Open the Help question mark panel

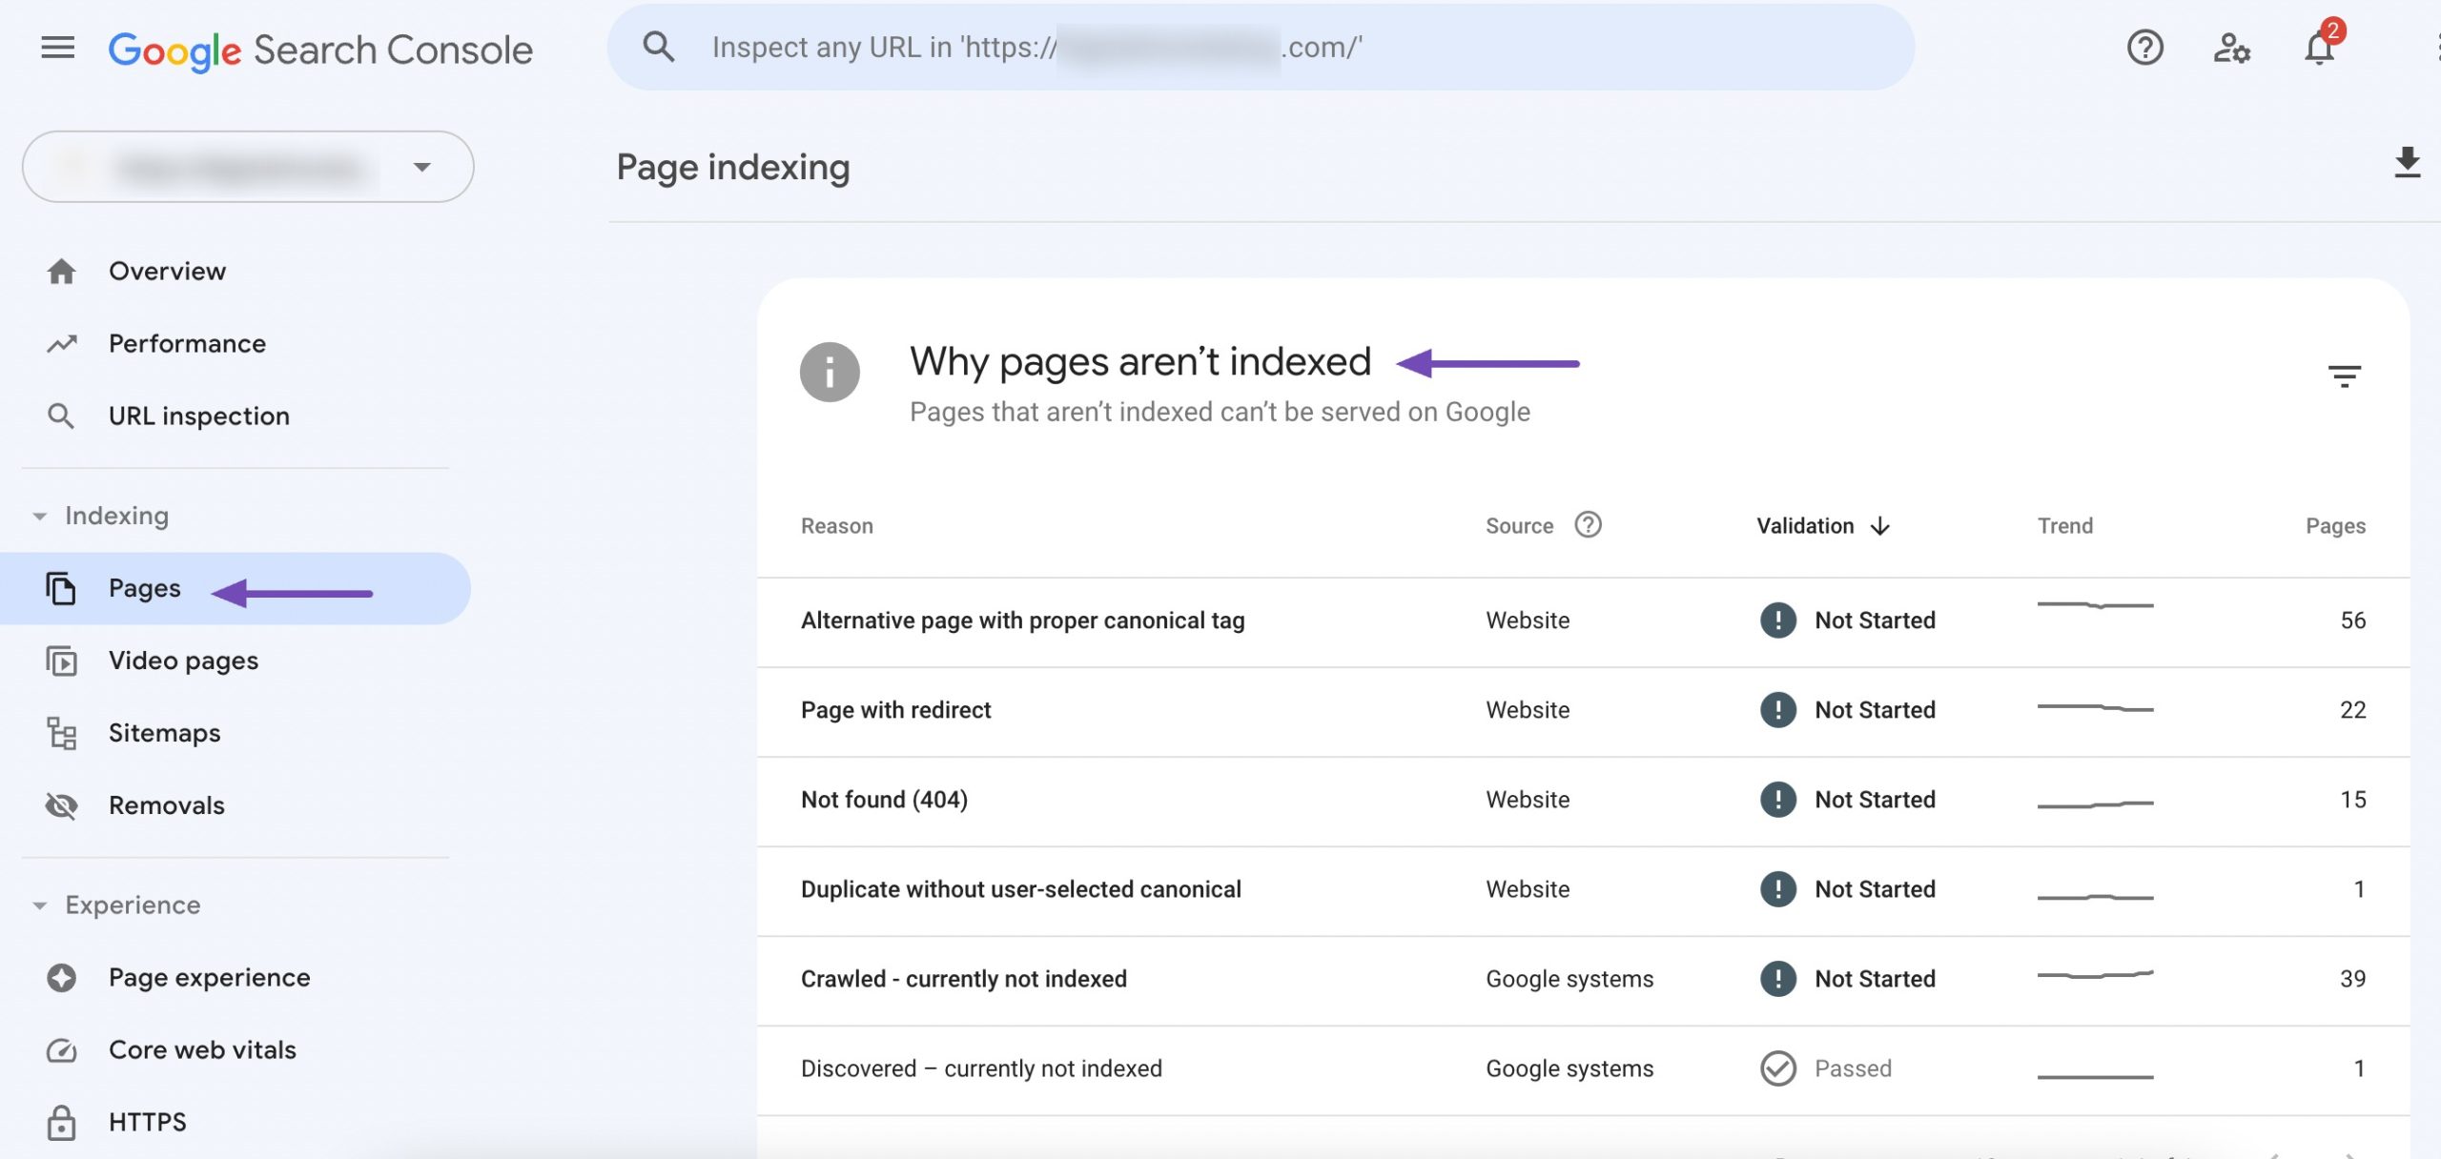(x=2145, y=48)
